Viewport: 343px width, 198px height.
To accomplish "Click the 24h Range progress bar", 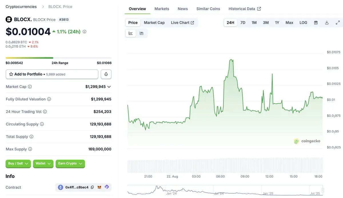I will pos(59,58).
